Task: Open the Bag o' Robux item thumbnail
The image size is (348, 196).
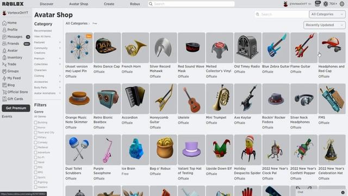Action: point(163,150)
